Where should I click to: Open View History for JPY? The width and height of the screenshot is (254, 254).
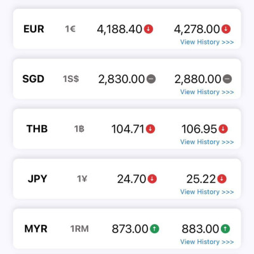coord(207,192)
